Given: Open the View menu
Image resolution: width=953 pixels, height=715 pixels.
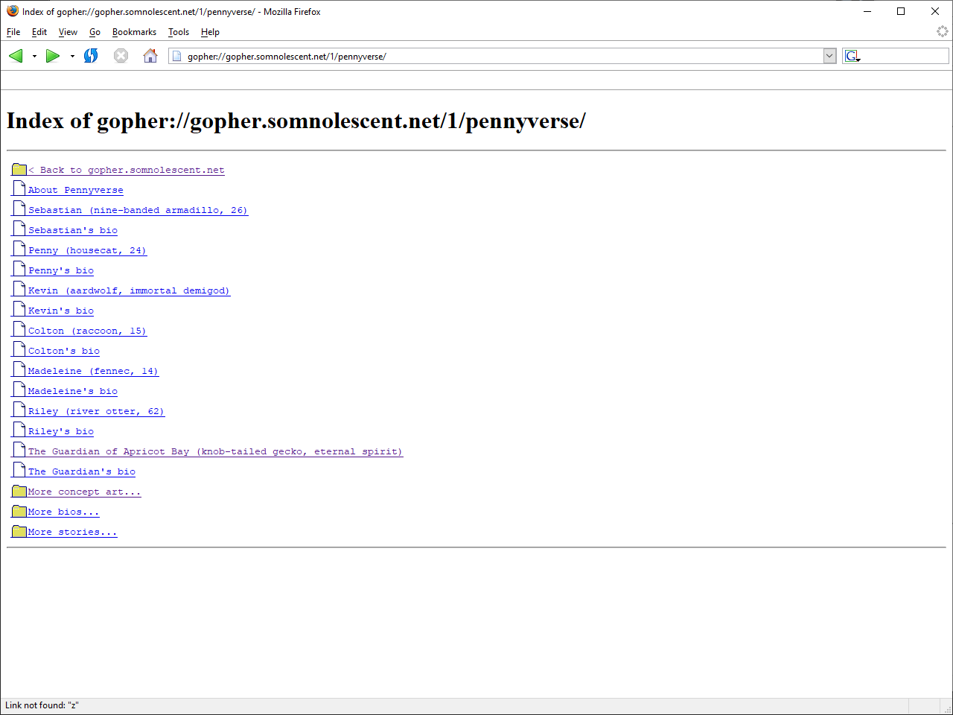Looking at the screenshot, I should (x=68, y=32).
